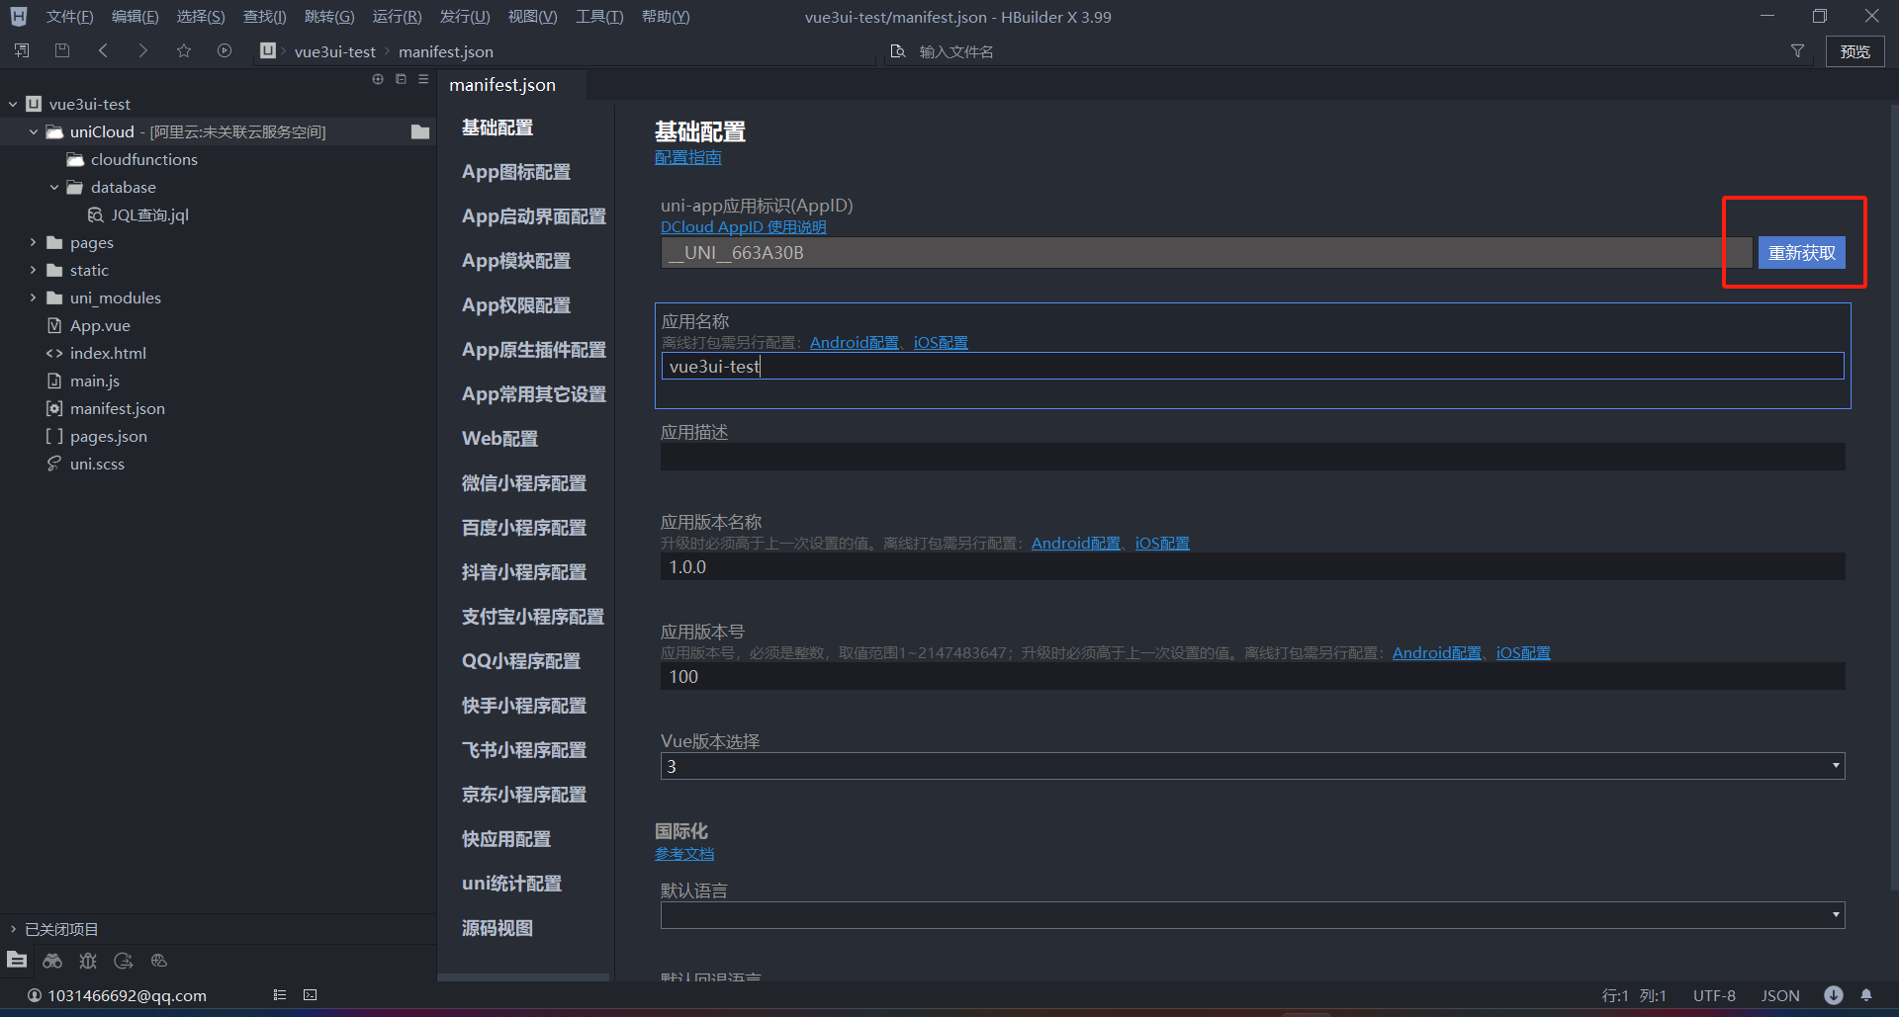The image size is (1899, 1017).
Task: Open manifest.json in the project tree
Action: (118, 408)
